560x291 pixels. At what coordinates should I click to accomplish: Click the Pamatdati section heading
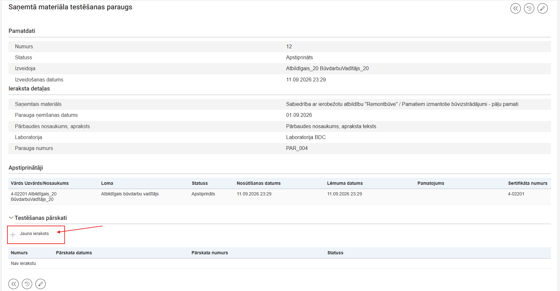[22, 31]
